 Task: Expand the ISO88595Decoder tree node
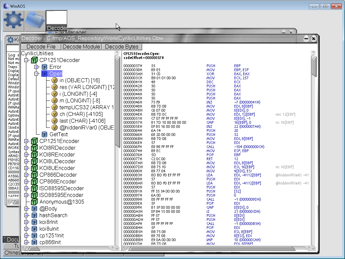coord(27,189)
